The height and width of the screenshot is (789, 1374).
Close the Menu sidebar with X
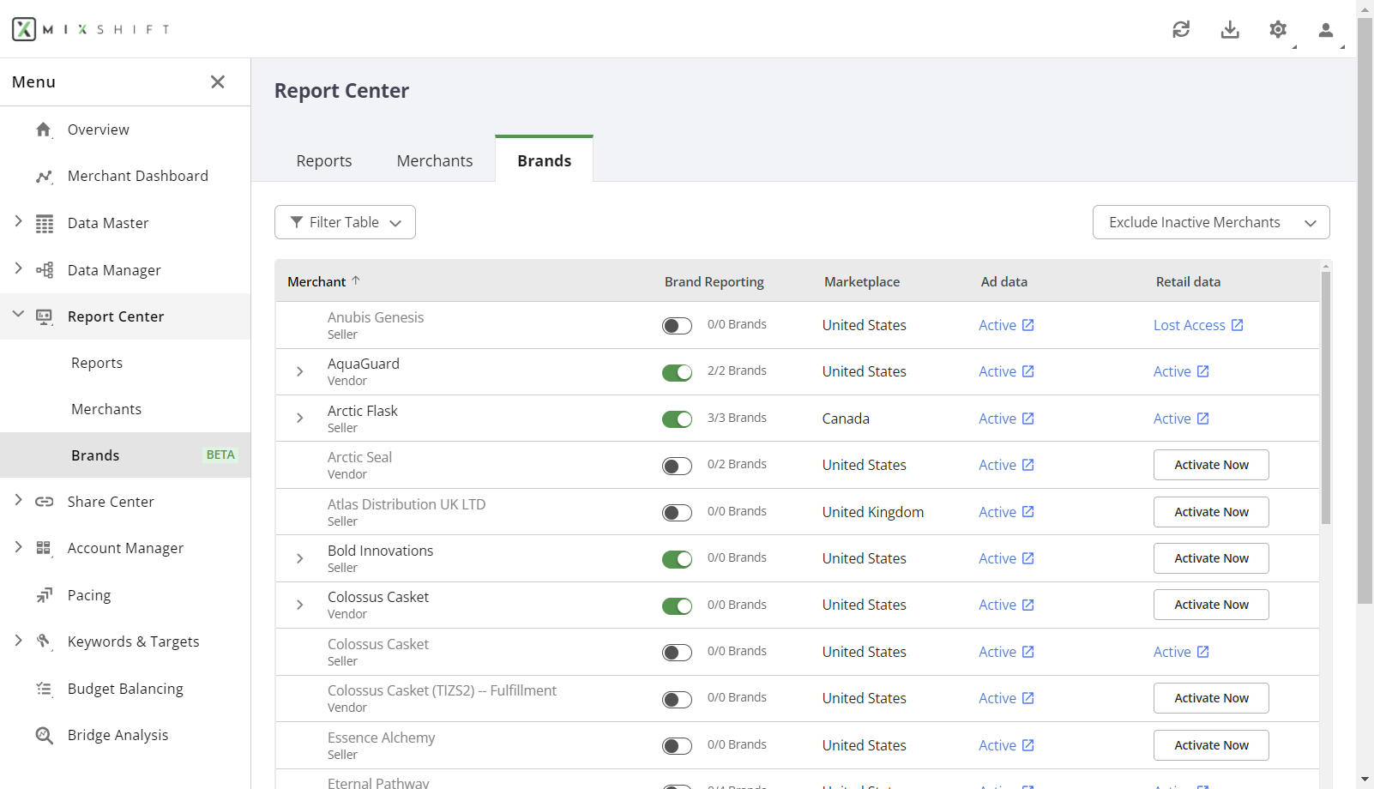[x=218, y=81]
